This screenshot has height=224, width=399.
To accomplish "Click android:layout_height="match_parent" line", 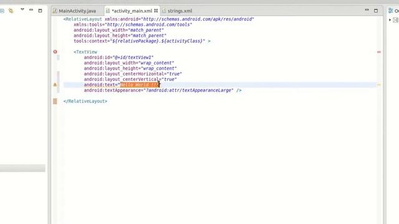I will (120, 35).
